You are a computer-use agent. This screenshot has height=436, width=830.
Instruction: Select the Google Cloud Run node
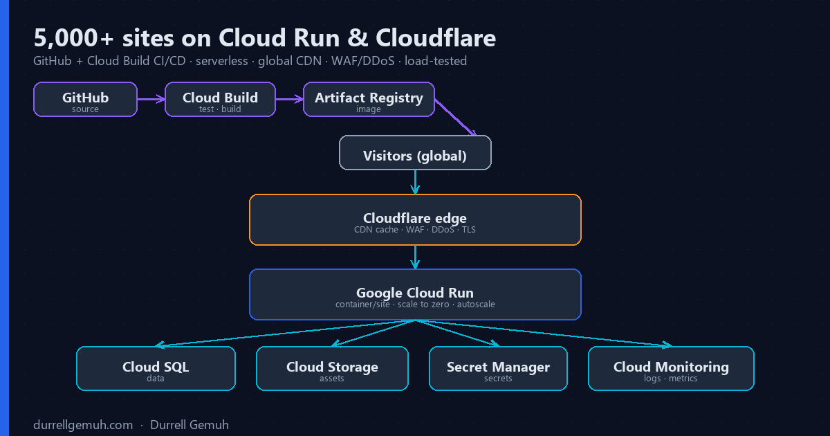(x=415, y=295)
